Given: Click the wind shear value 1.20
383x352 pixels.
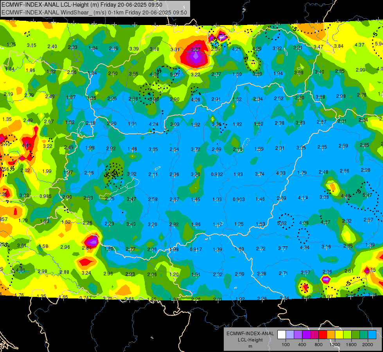Looking at the screenshot, I should point(174,274).
